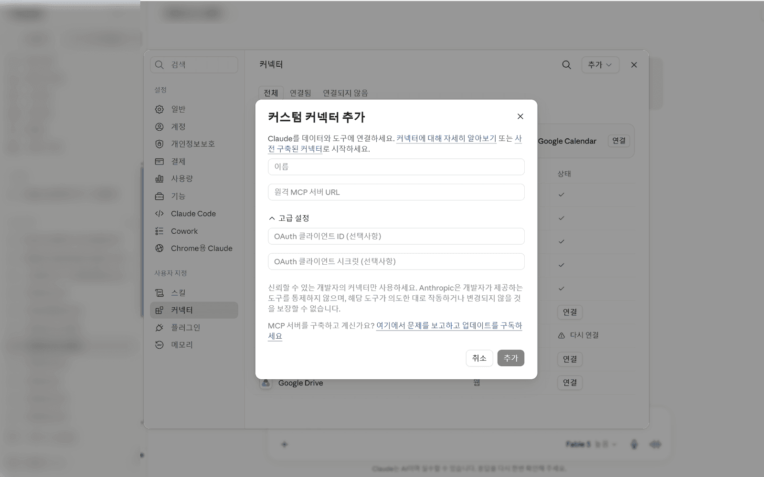Open the 사용량 chart icon
764x477 pixels.
(x=159, y=179)
